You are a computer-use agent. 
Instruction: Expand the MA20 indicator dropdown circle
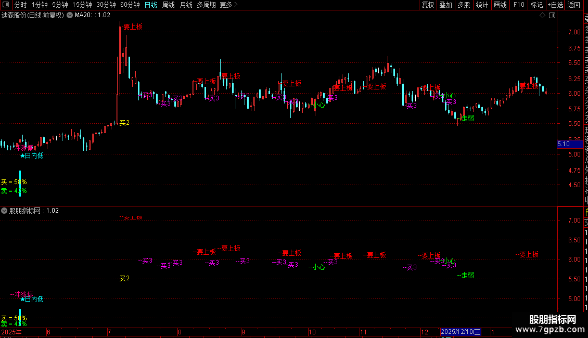(x=70, y=15)
